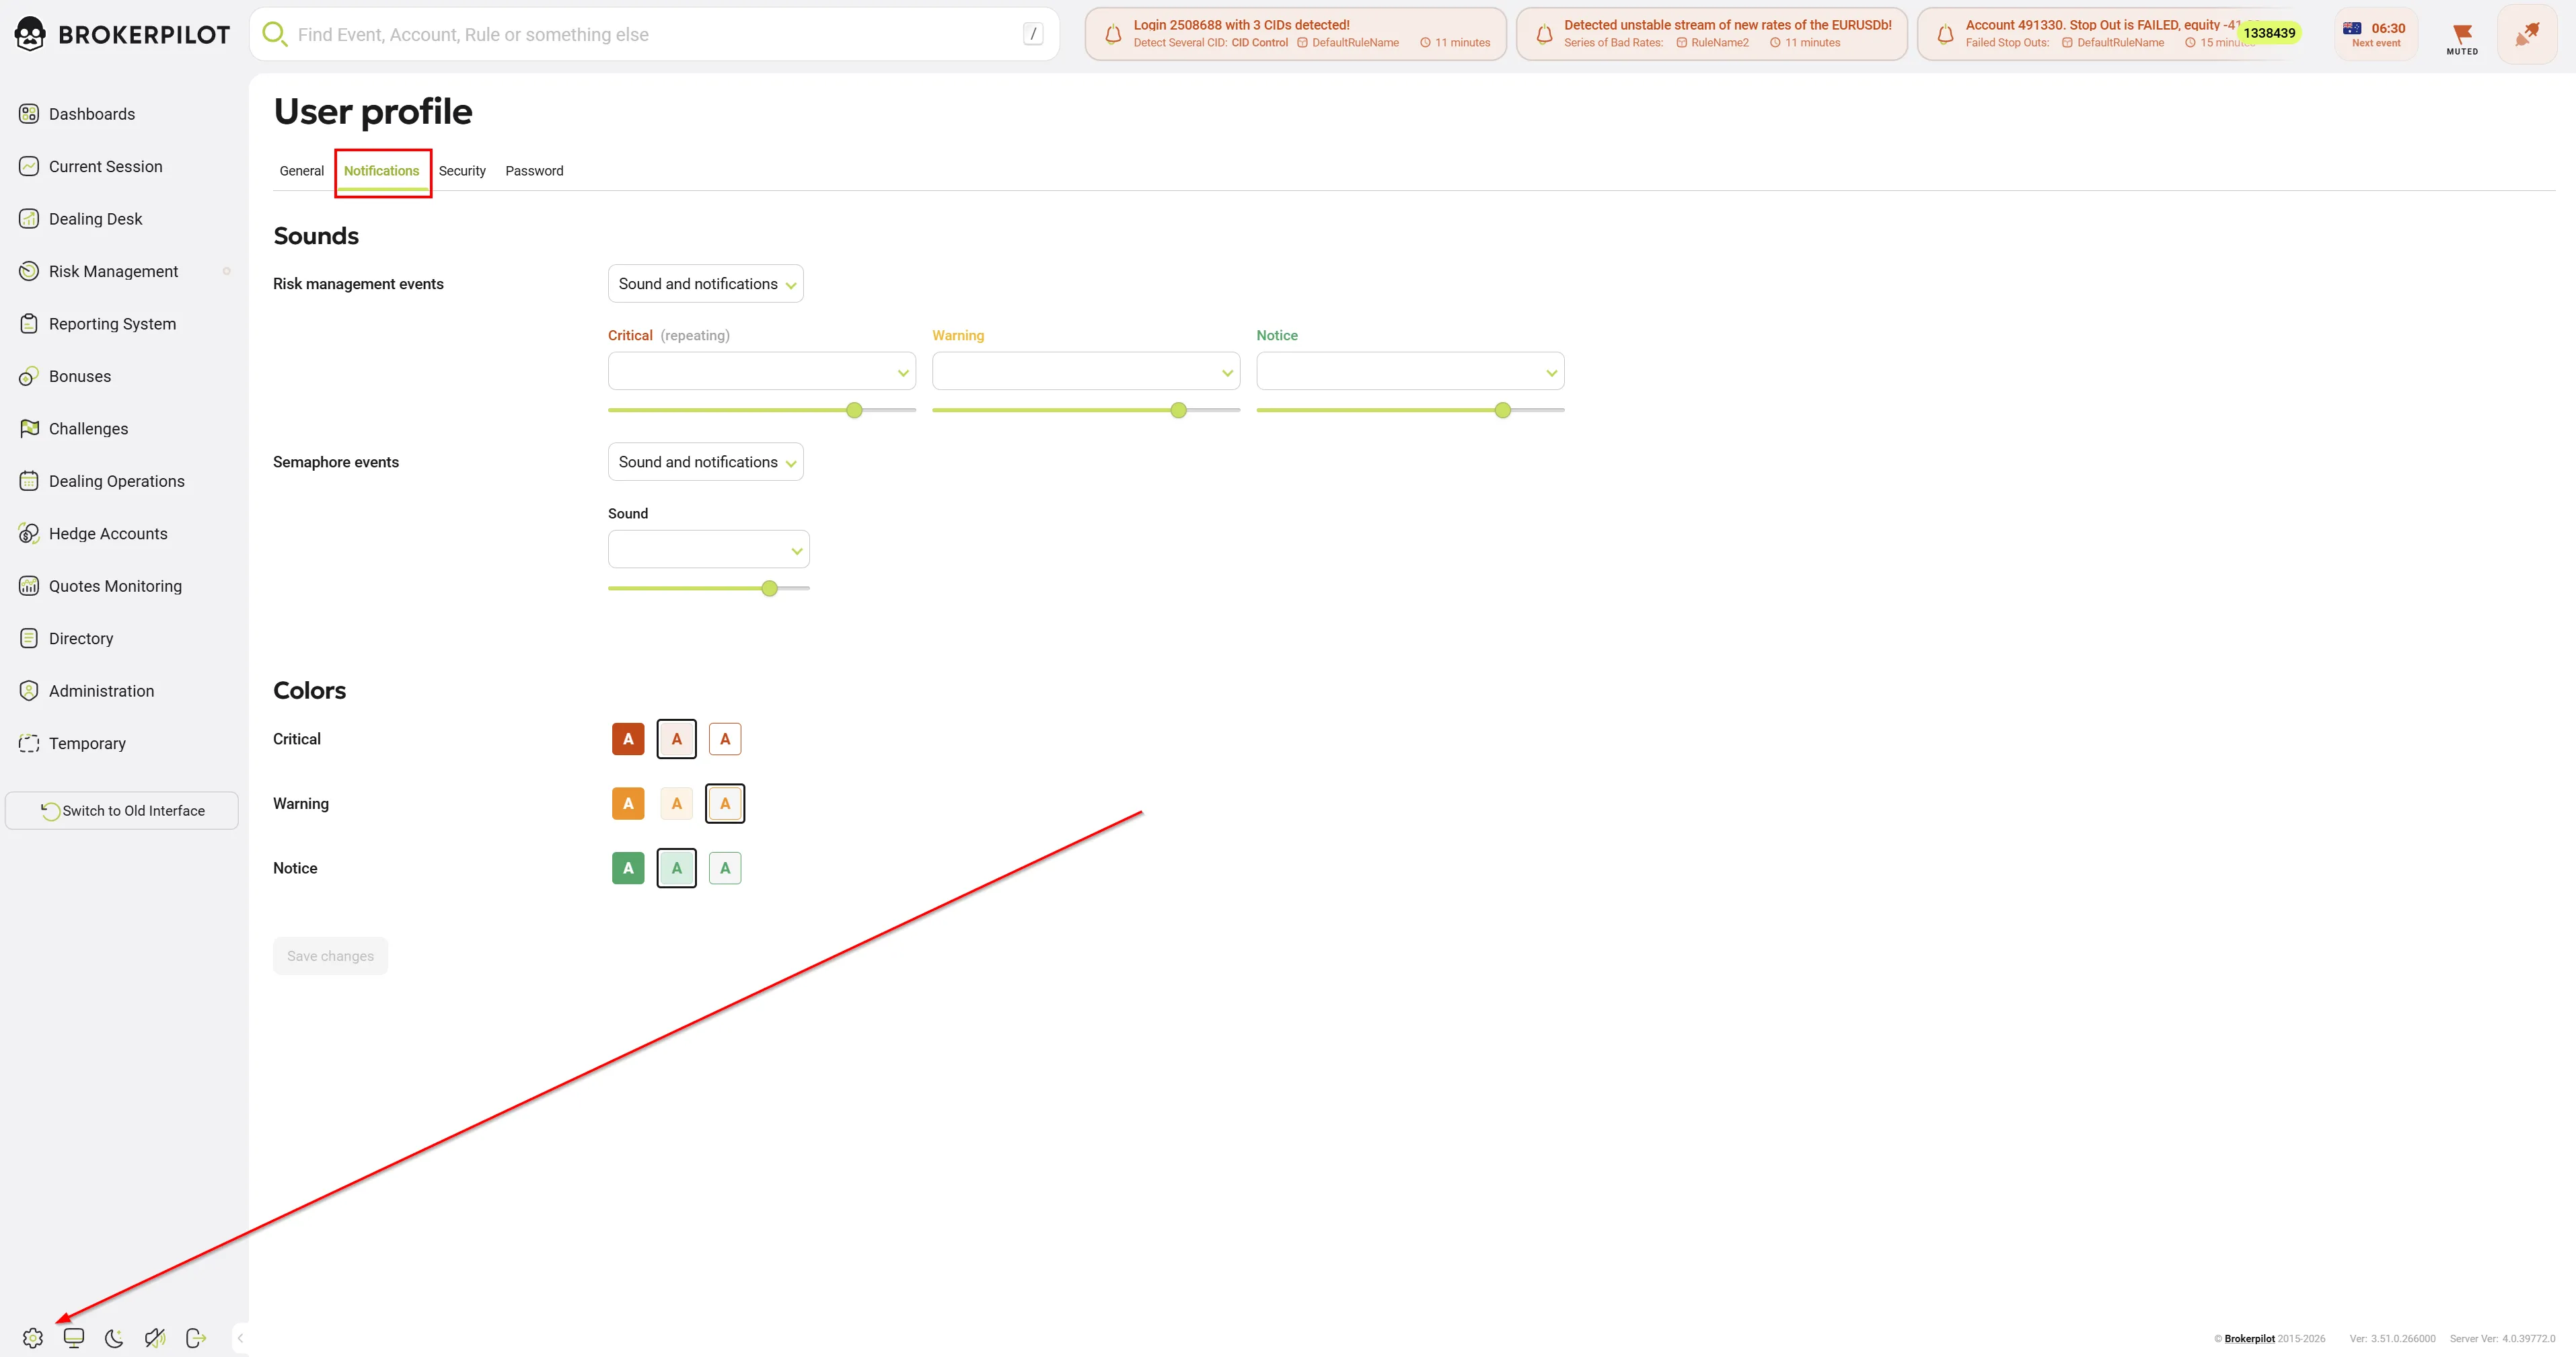The image size is (2576, 1357).
Task: Click the MUTED flag icon
Action: point(2462,37)
